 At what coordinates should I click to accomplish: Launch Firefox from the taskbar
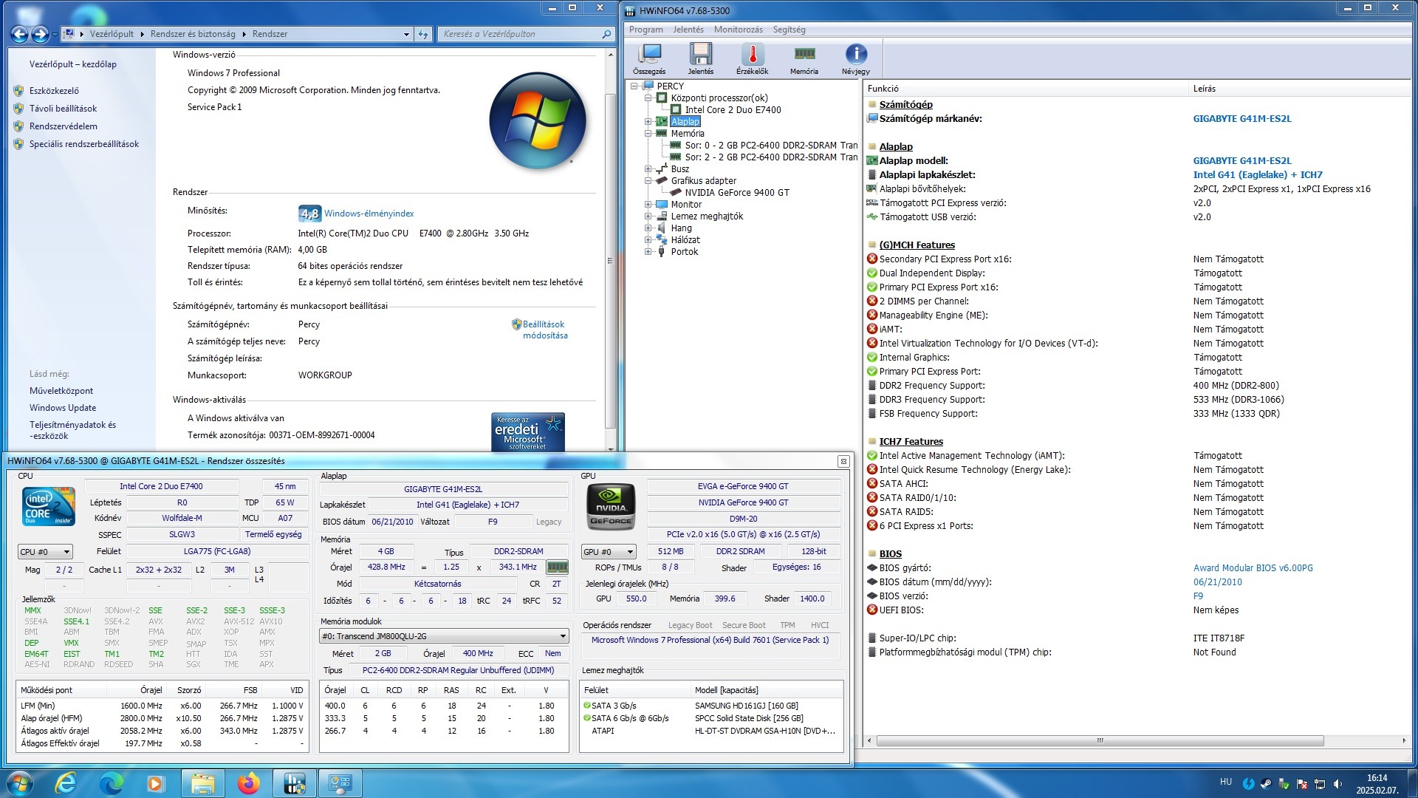pos(248,782)
